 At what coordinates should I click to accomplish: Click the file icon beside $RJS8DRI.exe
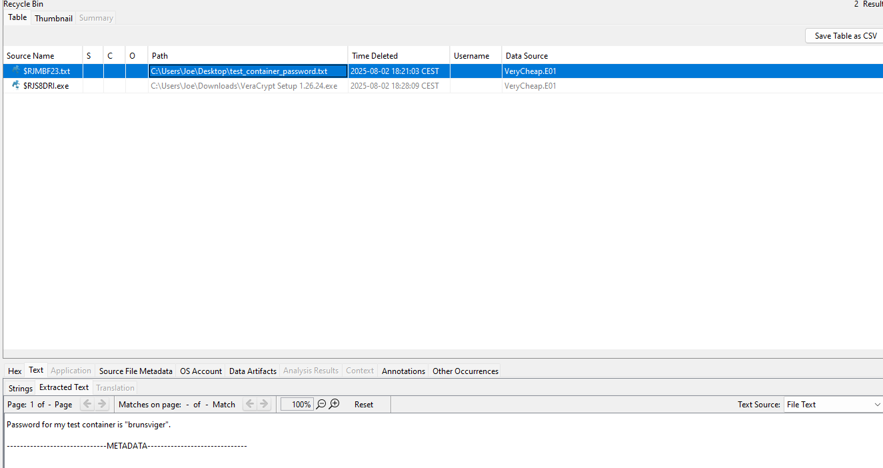click(x=15, y=85)
